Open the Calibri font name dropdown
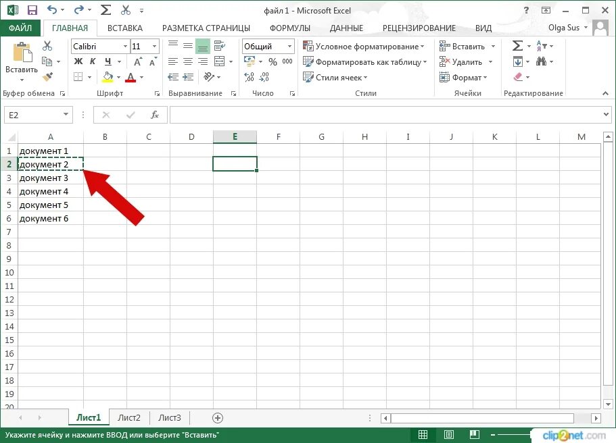This screenshot has width=616, height=443. (125, 47)
